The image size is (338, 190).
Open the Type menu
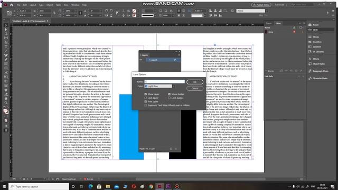(x=41, y=5)
